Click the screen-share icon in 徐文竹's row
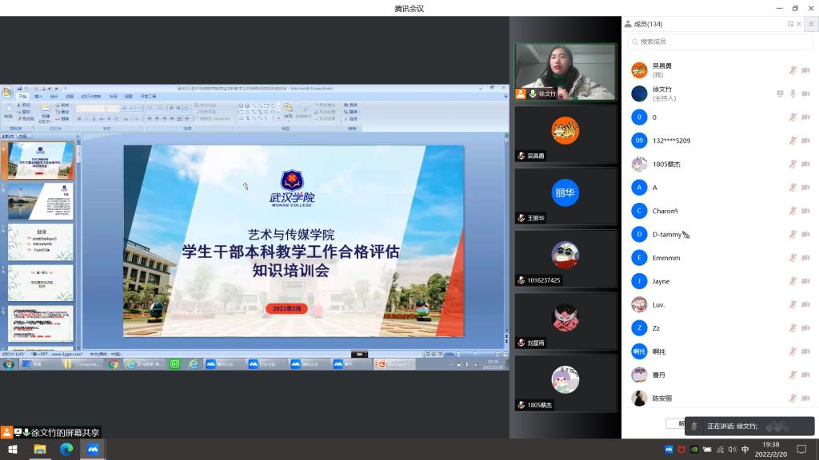 point(780,93)
